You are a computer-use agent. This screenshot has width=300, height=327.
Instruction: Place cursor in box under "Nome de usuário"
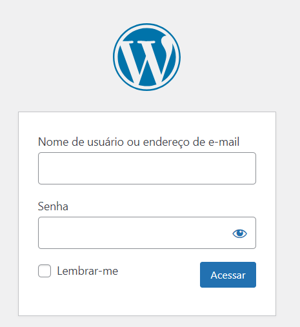pos(147,168)
